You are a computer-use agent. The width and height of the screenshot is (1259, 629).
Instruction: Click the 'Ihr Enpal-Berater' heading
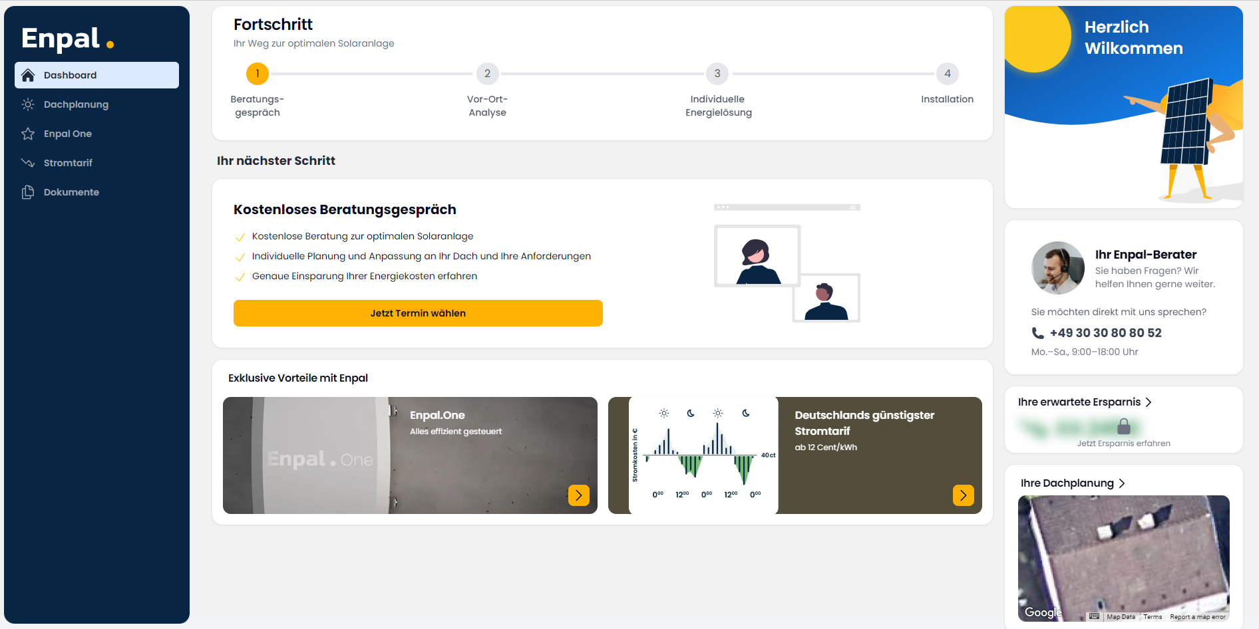(1146, 255)
